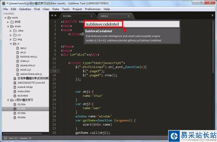The image size is (217, 142).
Task: Click the sidebar index.js file icon
Action: tap(18, 61)
